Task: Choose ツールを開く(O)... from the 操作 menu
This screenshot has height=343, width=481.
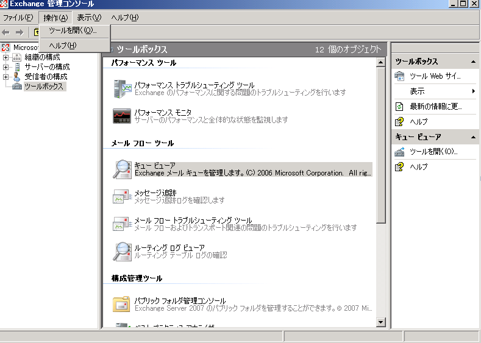Action: [x=74, y=30]
